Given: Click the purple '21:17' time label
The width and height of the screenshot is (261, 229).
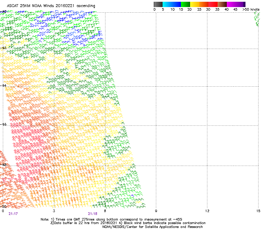Looking at the screenshot, I should click(13, 214).
